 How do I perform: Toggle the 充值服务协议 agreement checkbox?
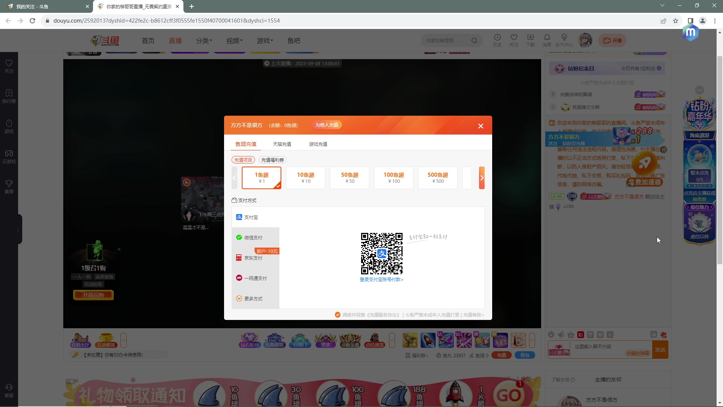(x=337, y=315)
